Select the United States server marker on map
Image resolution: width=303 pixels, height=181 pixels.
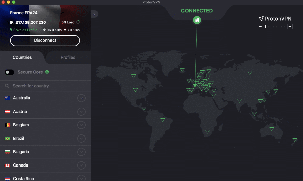point(135,90)
